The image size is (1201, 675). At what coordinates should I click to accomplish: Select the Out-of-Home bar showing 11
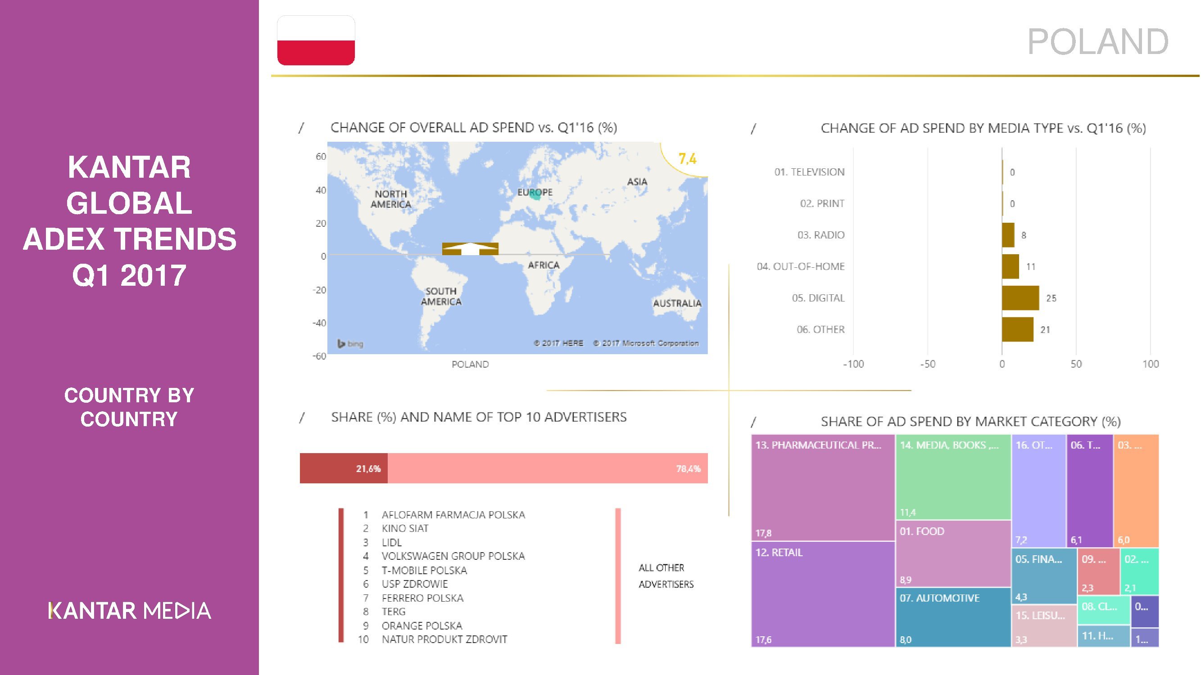[1011, 266]
